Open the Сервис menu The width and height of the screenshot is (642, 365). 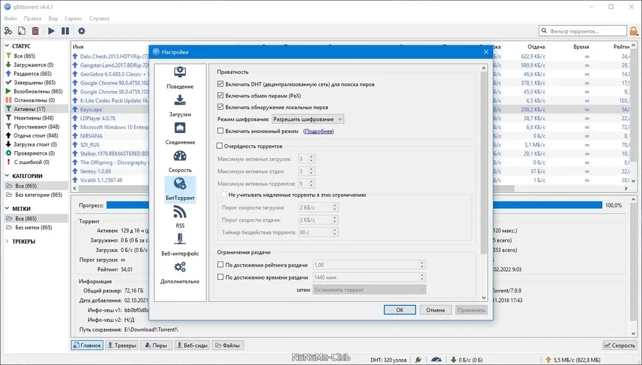pyautogui.click(x=73, y=19)
